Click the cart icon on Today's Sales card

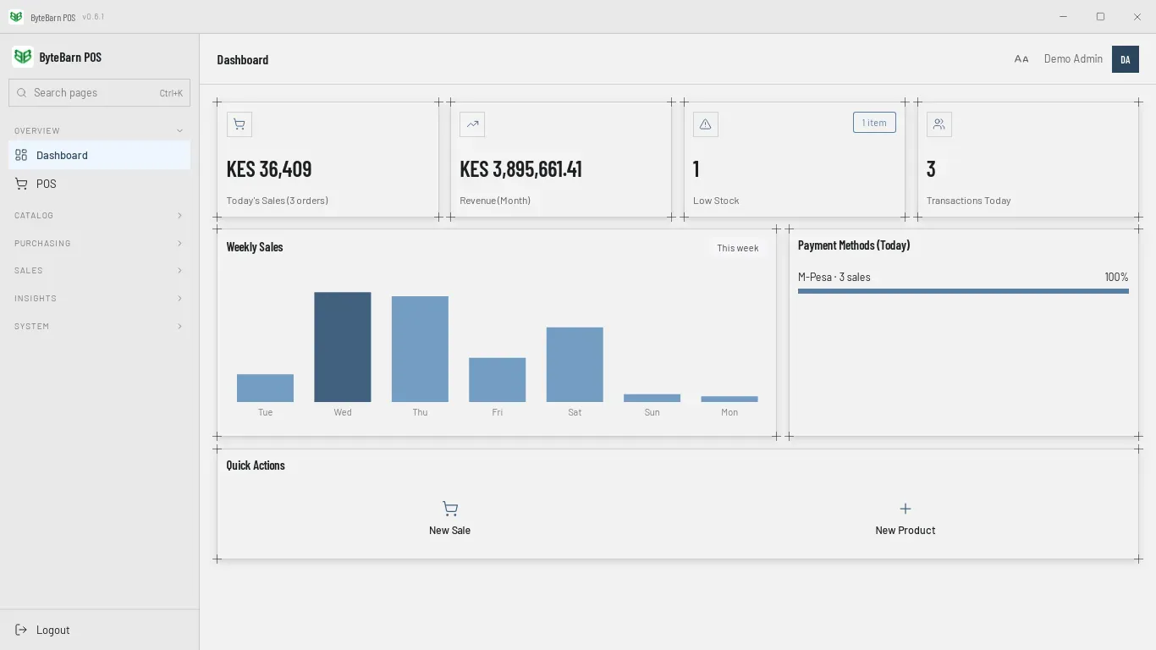click(239, 124)
